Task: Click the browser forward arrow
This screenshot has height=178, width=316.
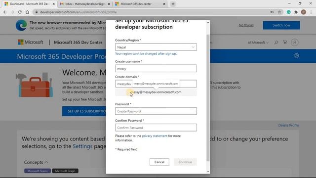Action: point(12,12)
